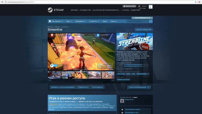Open the user profile avatar
The image size is (202, 114).
pyautogui.click(x=151, y=7)
